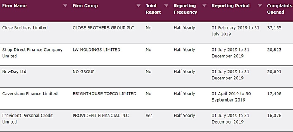Image resolution: width=293 pixels, height=132 pixels.
Task: Click the Yes joint report value
Action: pyautogui.click(x=149, y=116)
